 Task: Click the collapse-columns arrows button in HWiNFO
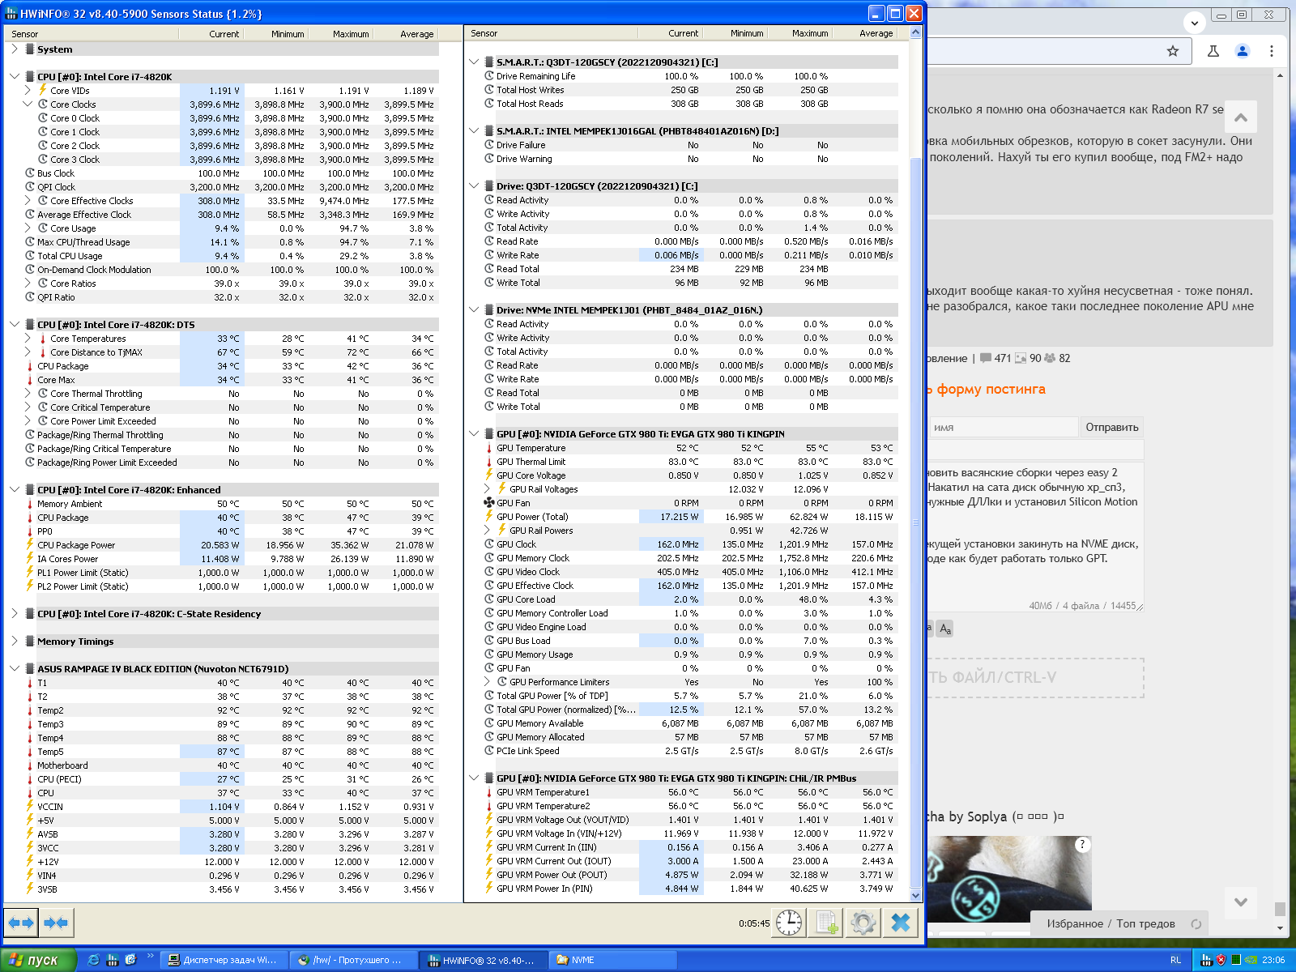tap(56, 923)
